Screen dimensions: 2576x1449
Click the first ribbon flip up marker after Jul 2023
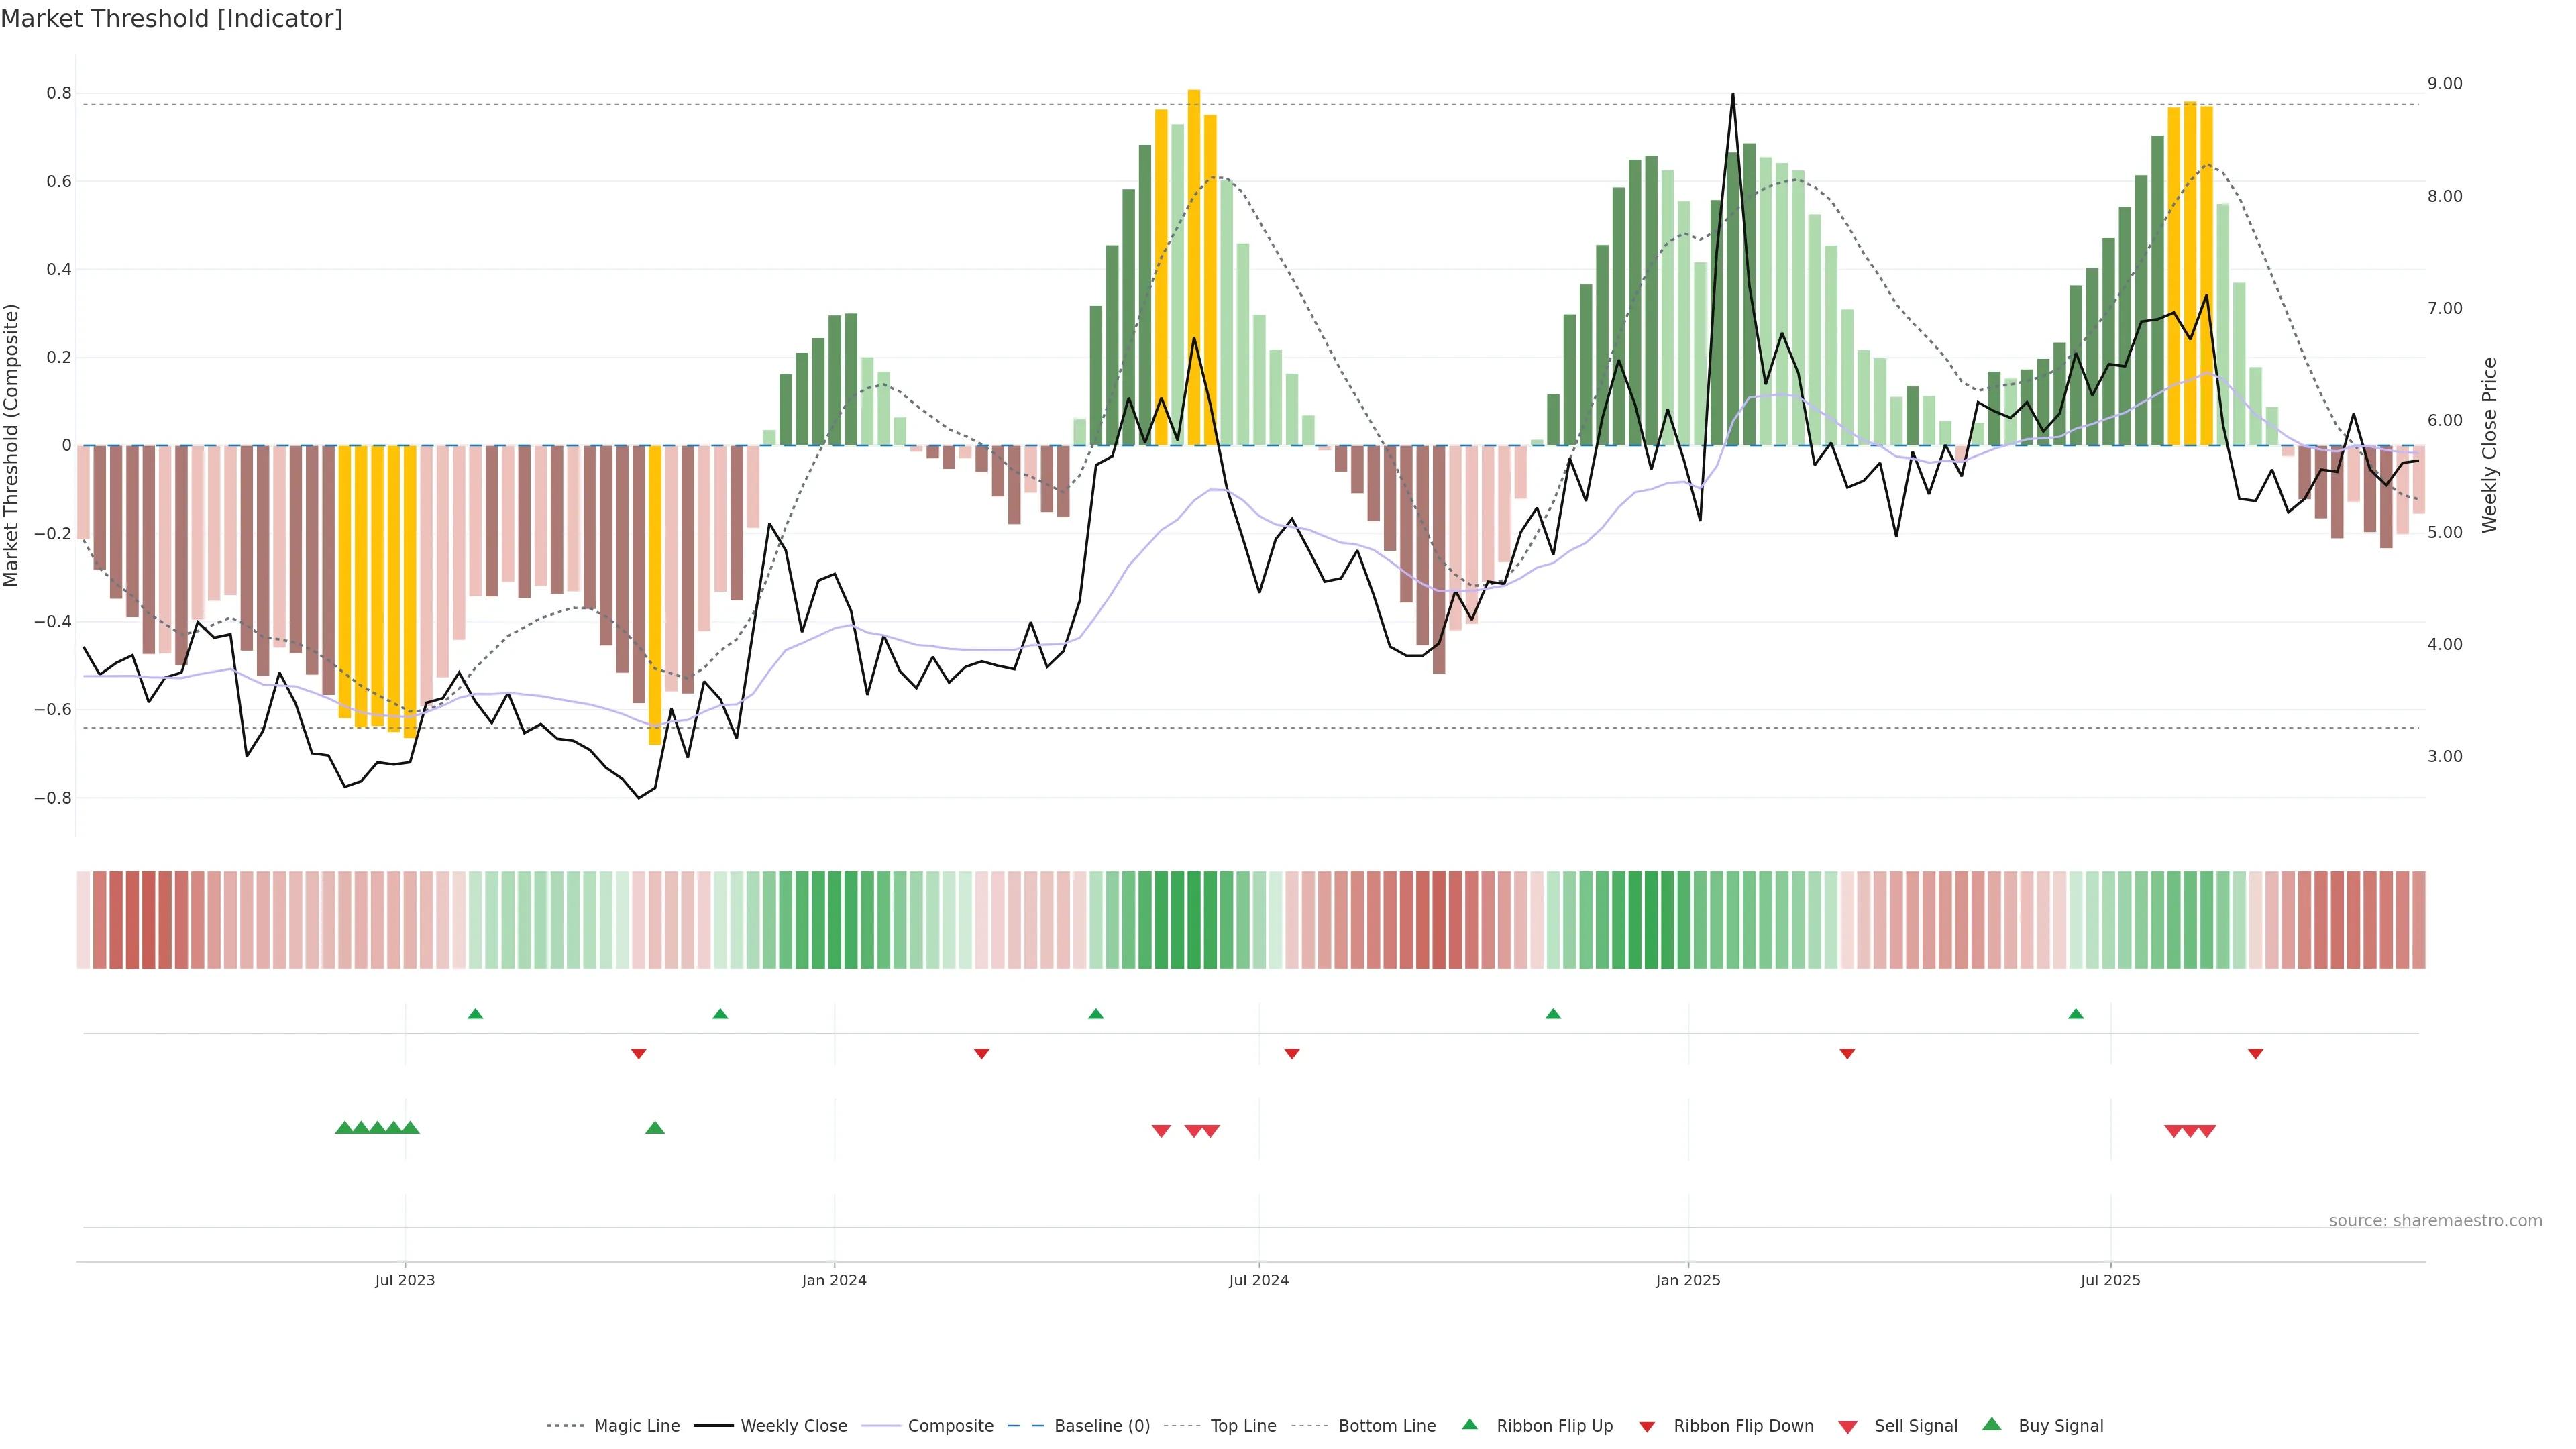475,1014
